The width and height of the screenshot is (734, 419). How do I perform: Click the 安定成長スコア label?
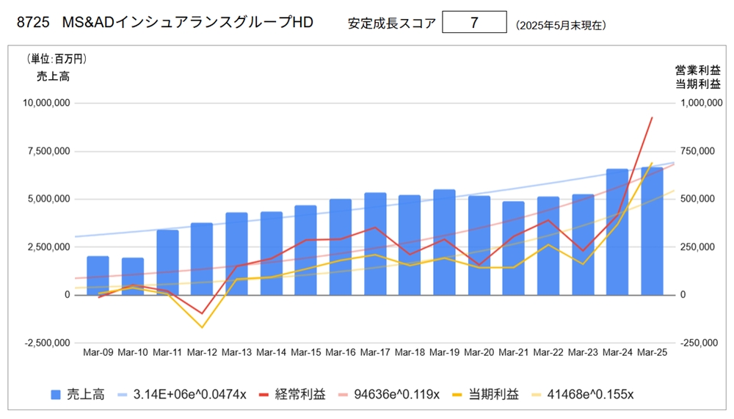[392, 23]
